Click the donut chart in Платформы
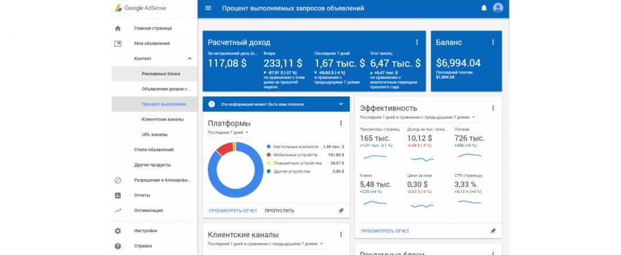The image size is (621, 255). pyautogui.click(x=235, y=169)
